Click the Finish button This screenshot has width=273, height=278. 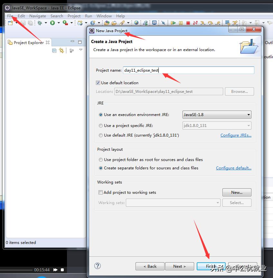tap(211, 266)
